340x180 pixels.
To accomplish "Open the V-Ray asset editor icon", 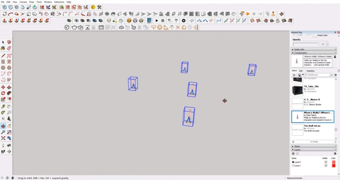I will [x=67, y=28].
